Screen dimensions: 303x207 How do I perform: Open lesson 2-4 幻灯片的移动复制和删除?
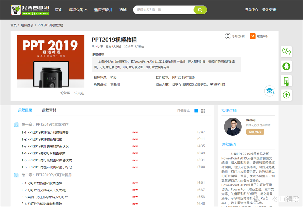tap(42, 204)
